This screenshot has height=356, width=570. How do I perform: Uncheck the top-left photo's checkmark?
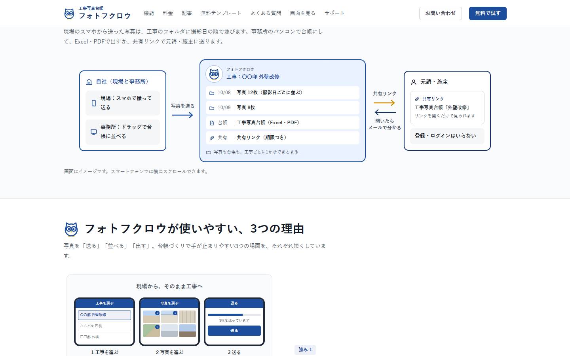pyautogui.click(x=157, y=313)
